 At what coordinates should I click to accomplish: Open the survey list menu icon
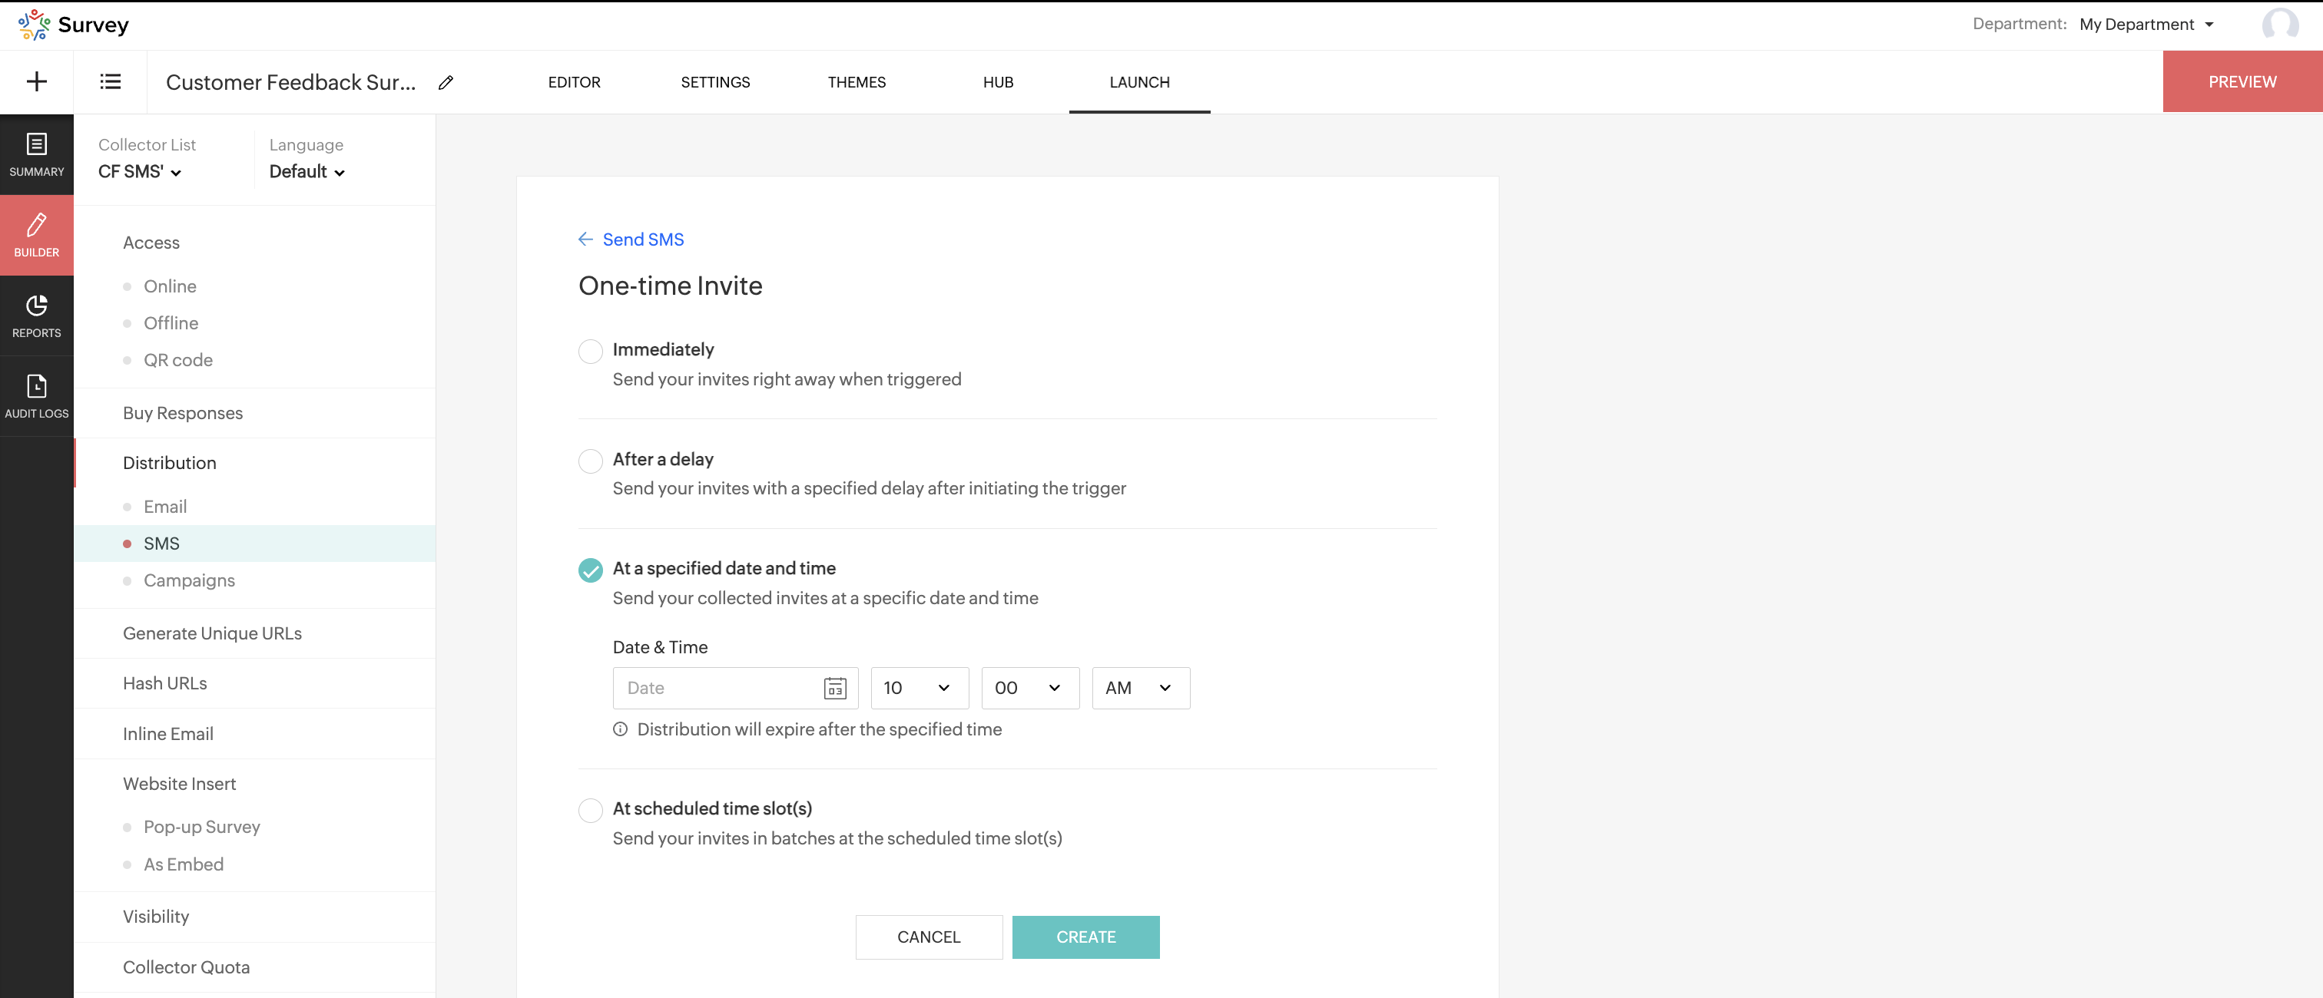[110, 82]
